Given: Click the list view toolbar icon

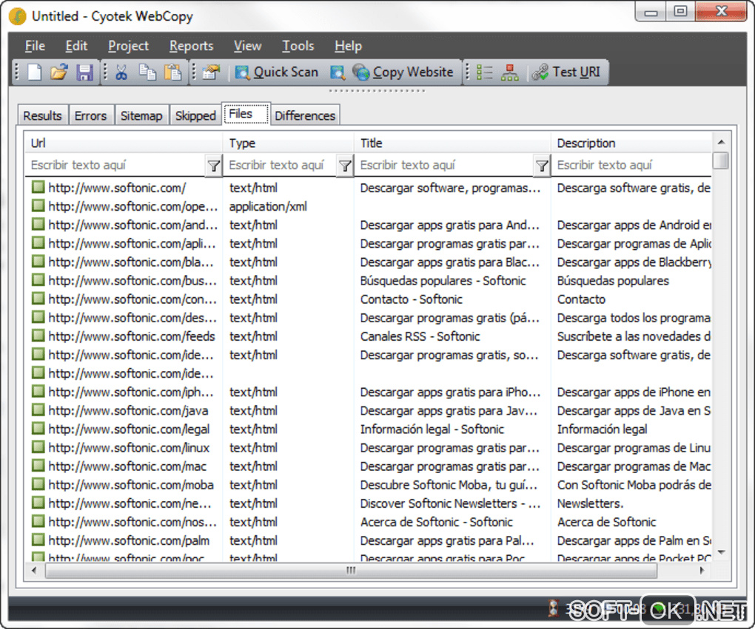Looking at the screenshot, I should [485, 72].
